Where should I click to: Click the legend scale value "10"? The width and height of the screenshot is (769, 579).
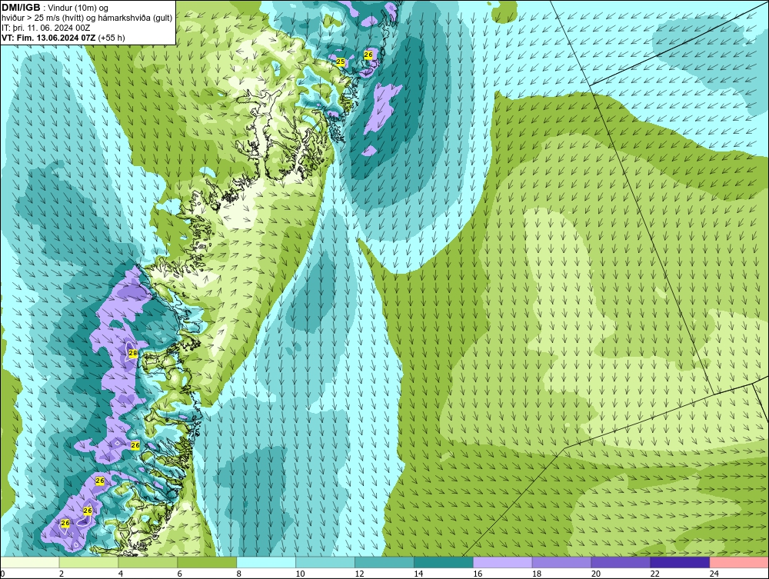coord(300,574)
